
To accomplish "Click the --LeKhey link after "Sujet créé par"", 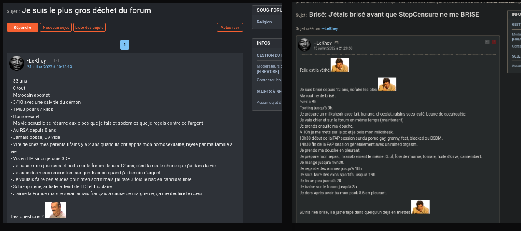I will point(330,28).
